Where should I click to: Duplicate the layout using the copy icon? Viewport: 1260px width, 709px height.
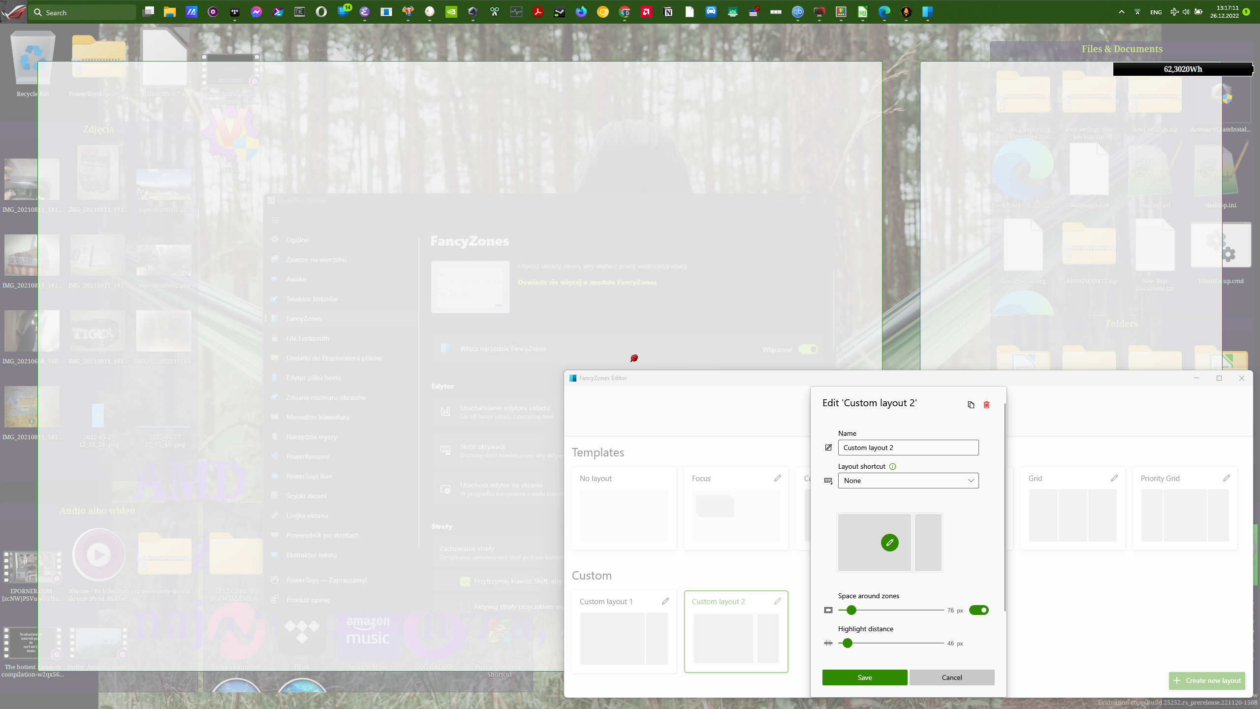coord(970,404)
